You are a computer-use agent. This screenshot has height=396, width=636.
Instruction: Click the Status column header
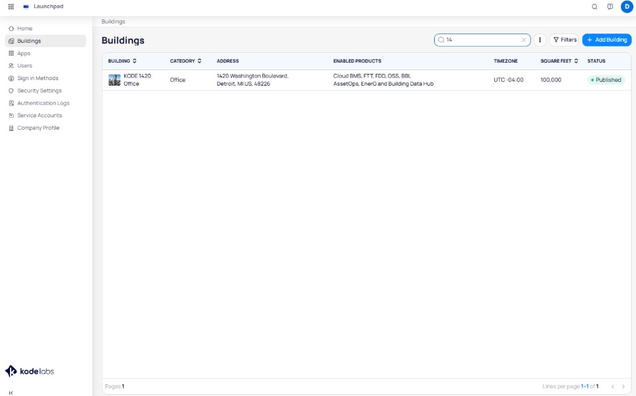(x=596, y=61)
